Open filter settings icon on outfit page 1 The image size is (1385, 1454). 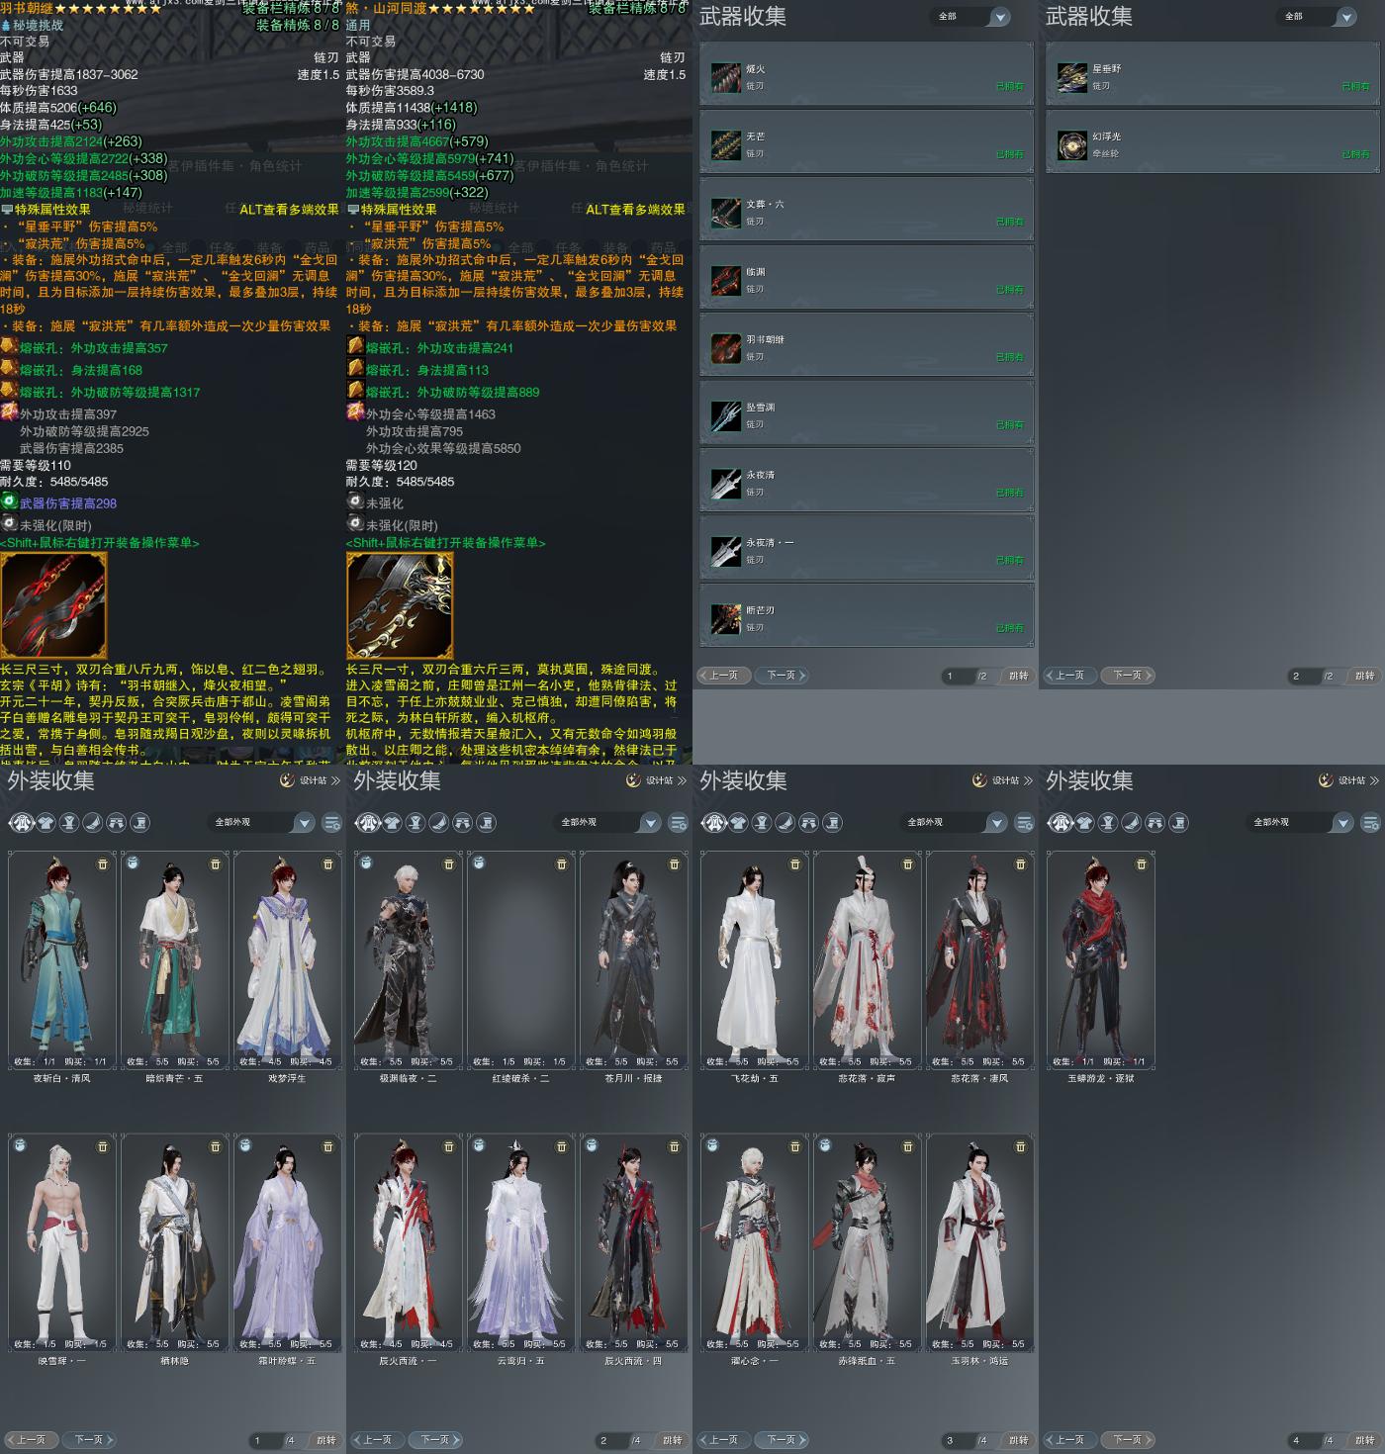pyautogui.click(x=332, y=823)
